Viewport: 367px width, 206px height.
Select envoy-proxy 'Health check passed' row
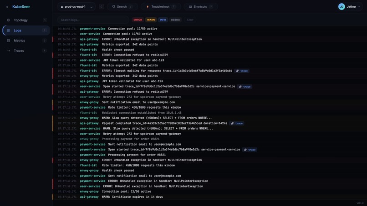[x=210, y=171]
